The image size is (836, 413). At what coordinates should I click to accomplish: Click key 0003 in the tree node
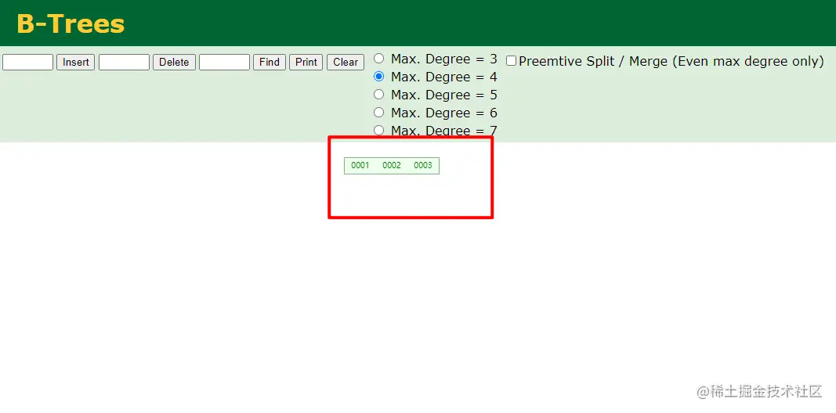pyautogui.click(x=423, y=166)
